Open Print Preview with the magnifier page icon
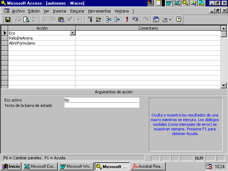228x171 pixels. click(x=26, y=20)
